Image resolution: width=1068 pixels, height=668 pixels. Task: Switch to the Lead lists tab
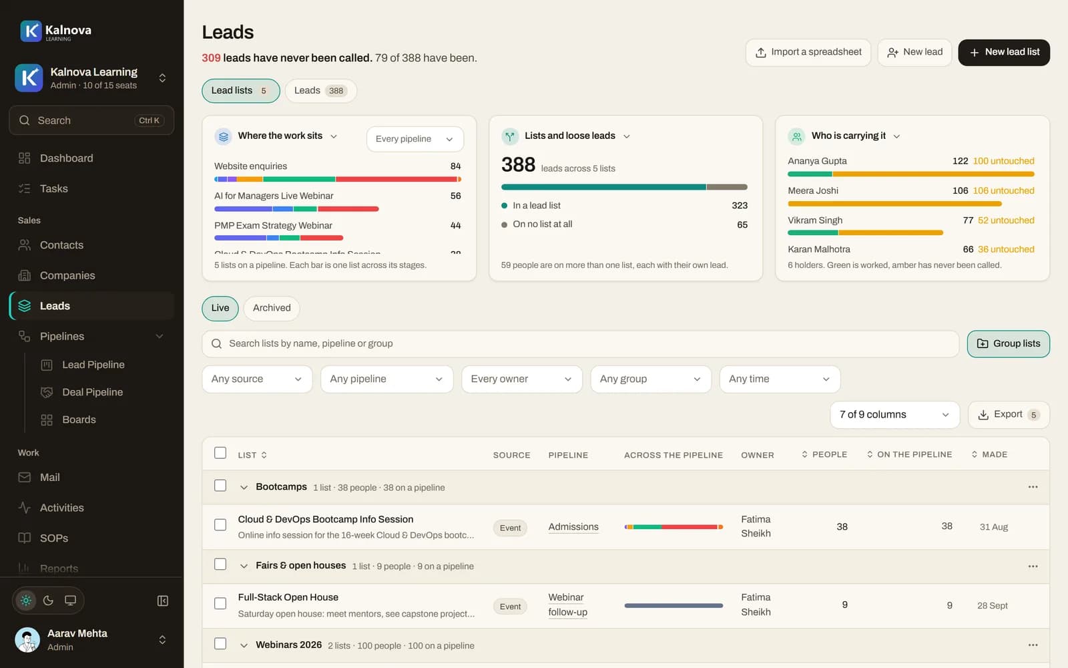240,91
